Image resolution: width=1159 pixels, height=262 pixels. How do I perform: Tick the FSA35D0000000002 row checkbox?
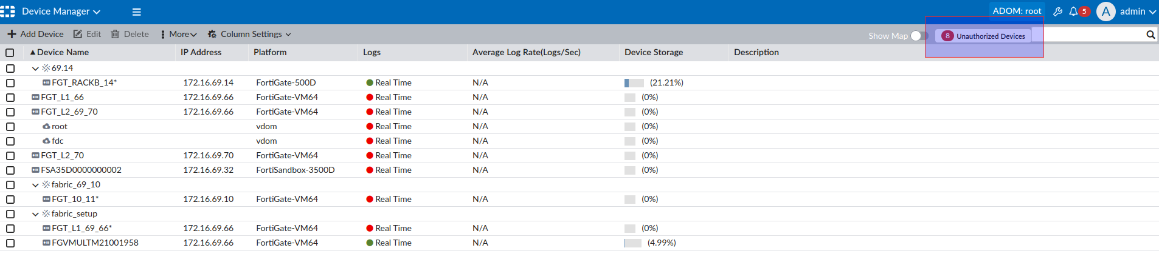10,170
